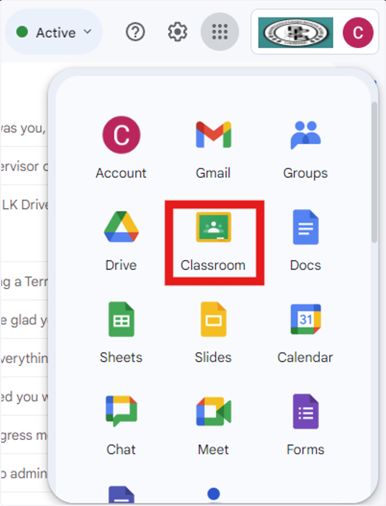Open email row containing 'ed you w'
This screenshot has height=506, width=386.
(x=24, y=396)
